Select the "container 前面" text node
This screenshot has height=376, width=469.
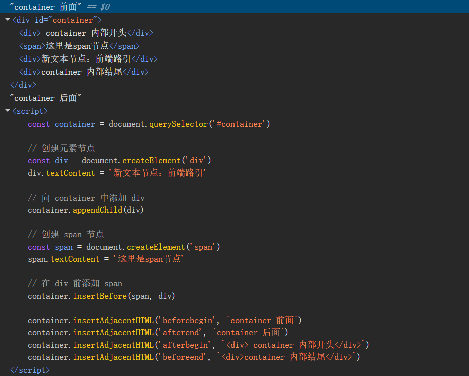(x=60, y=7)
